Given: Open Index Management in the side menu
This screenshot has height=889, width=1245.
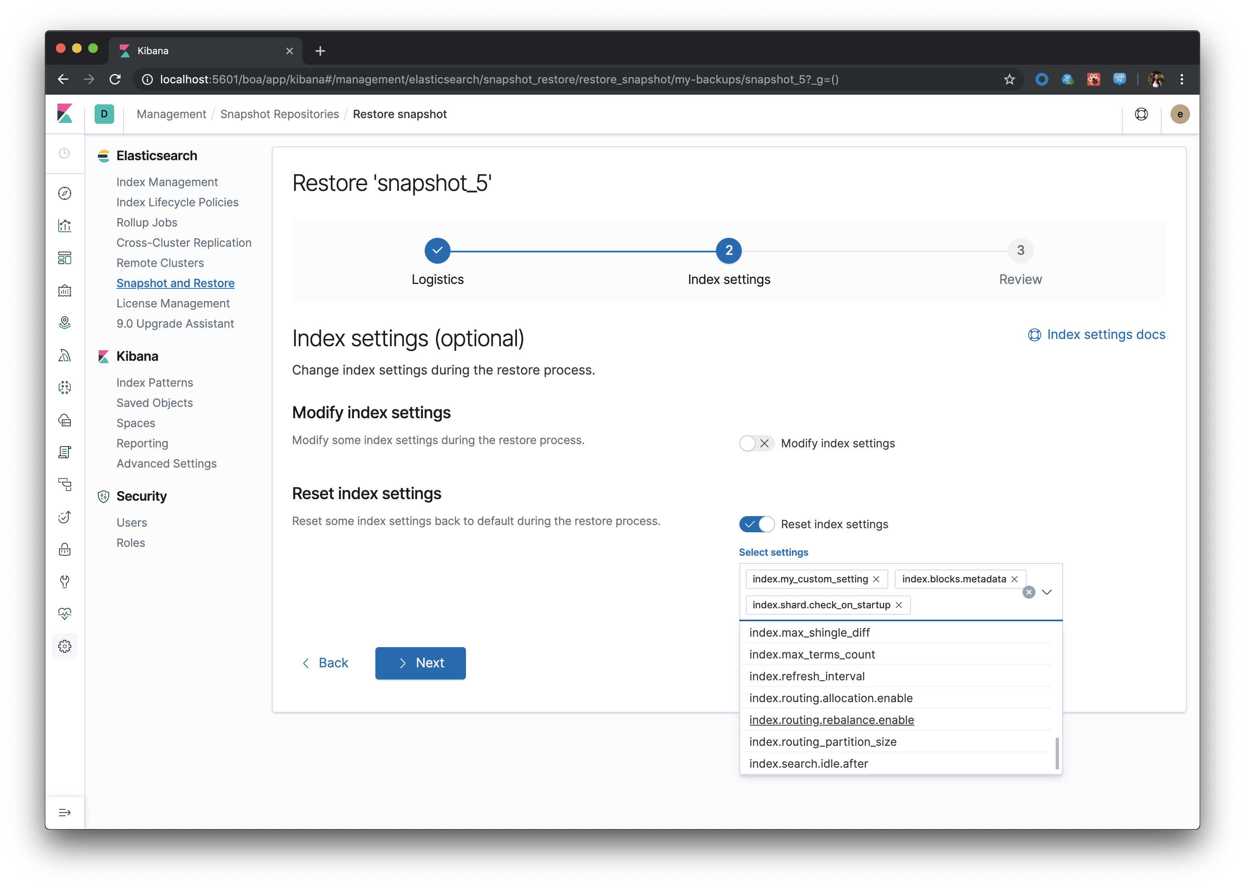Looking at the screenshot, I should point(167,182).
